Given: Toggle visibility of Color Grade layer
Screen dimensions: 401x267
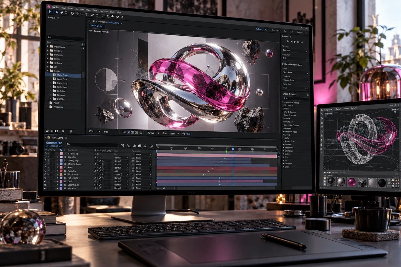Looking at the screenshot, I should [x=45, y=185].
